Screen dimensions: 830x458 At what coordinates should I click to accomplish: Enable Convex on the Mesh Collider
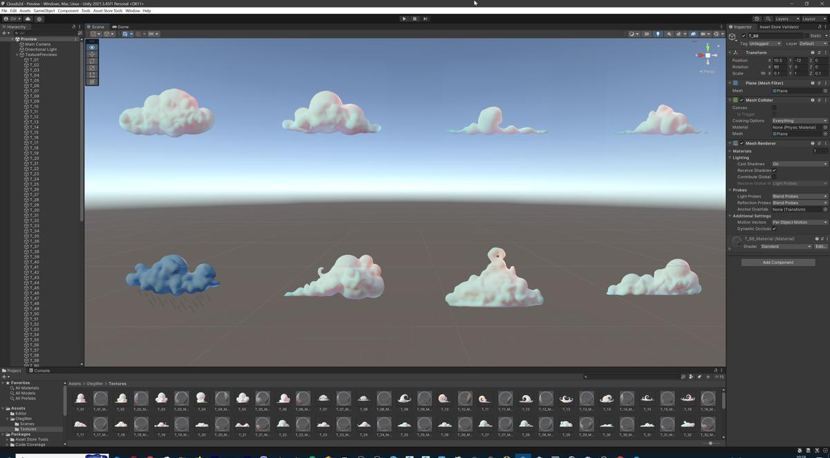[x=773, y=108]
